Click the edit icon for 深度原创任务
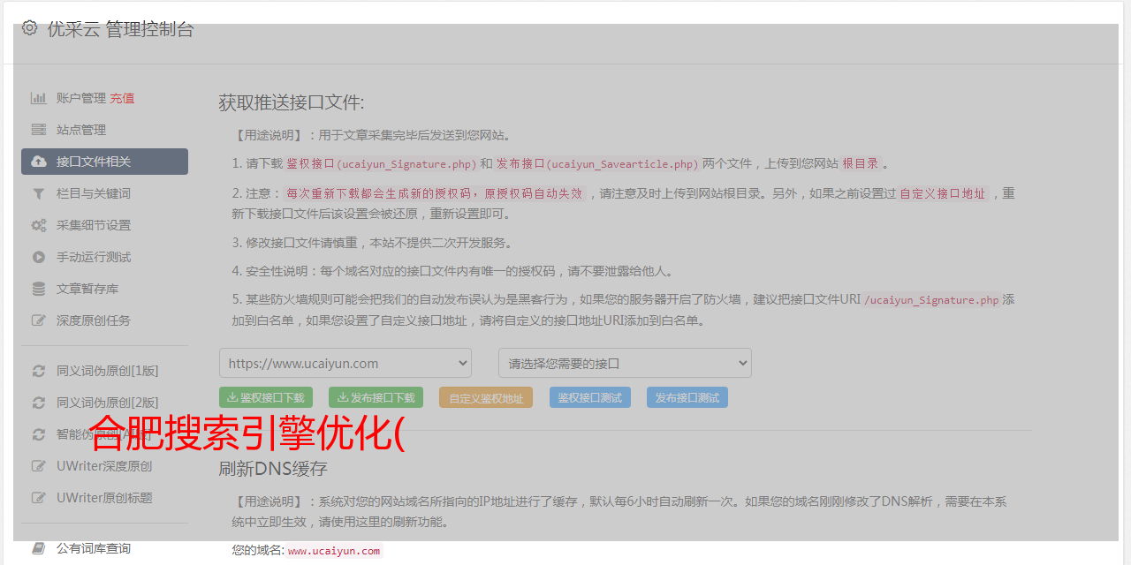The image size is (1131, 565). (39, 320)
